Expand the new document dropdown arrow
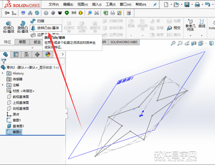This screenshot has width=215, height=165. [x=171, y=5]
